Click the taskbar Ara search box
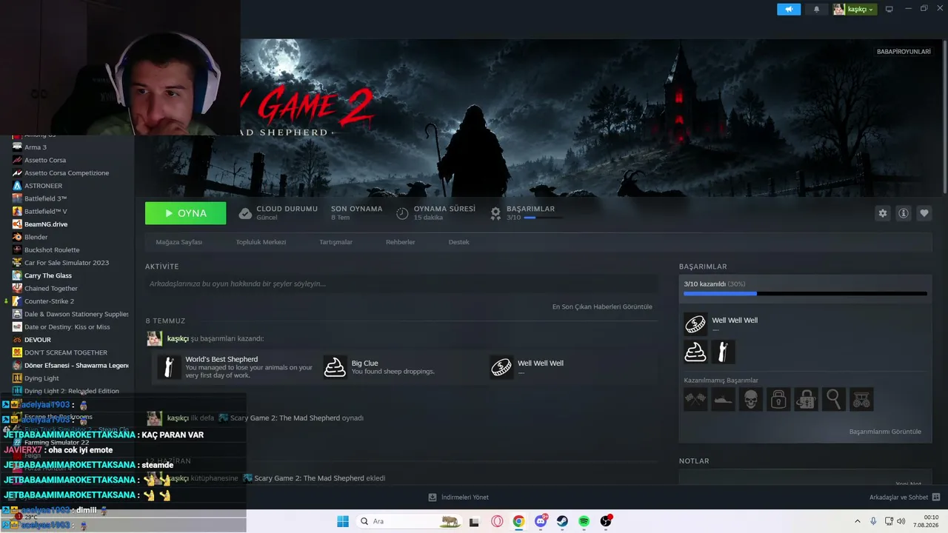This screenshot has height=533, width=948. tap(408, 521)
